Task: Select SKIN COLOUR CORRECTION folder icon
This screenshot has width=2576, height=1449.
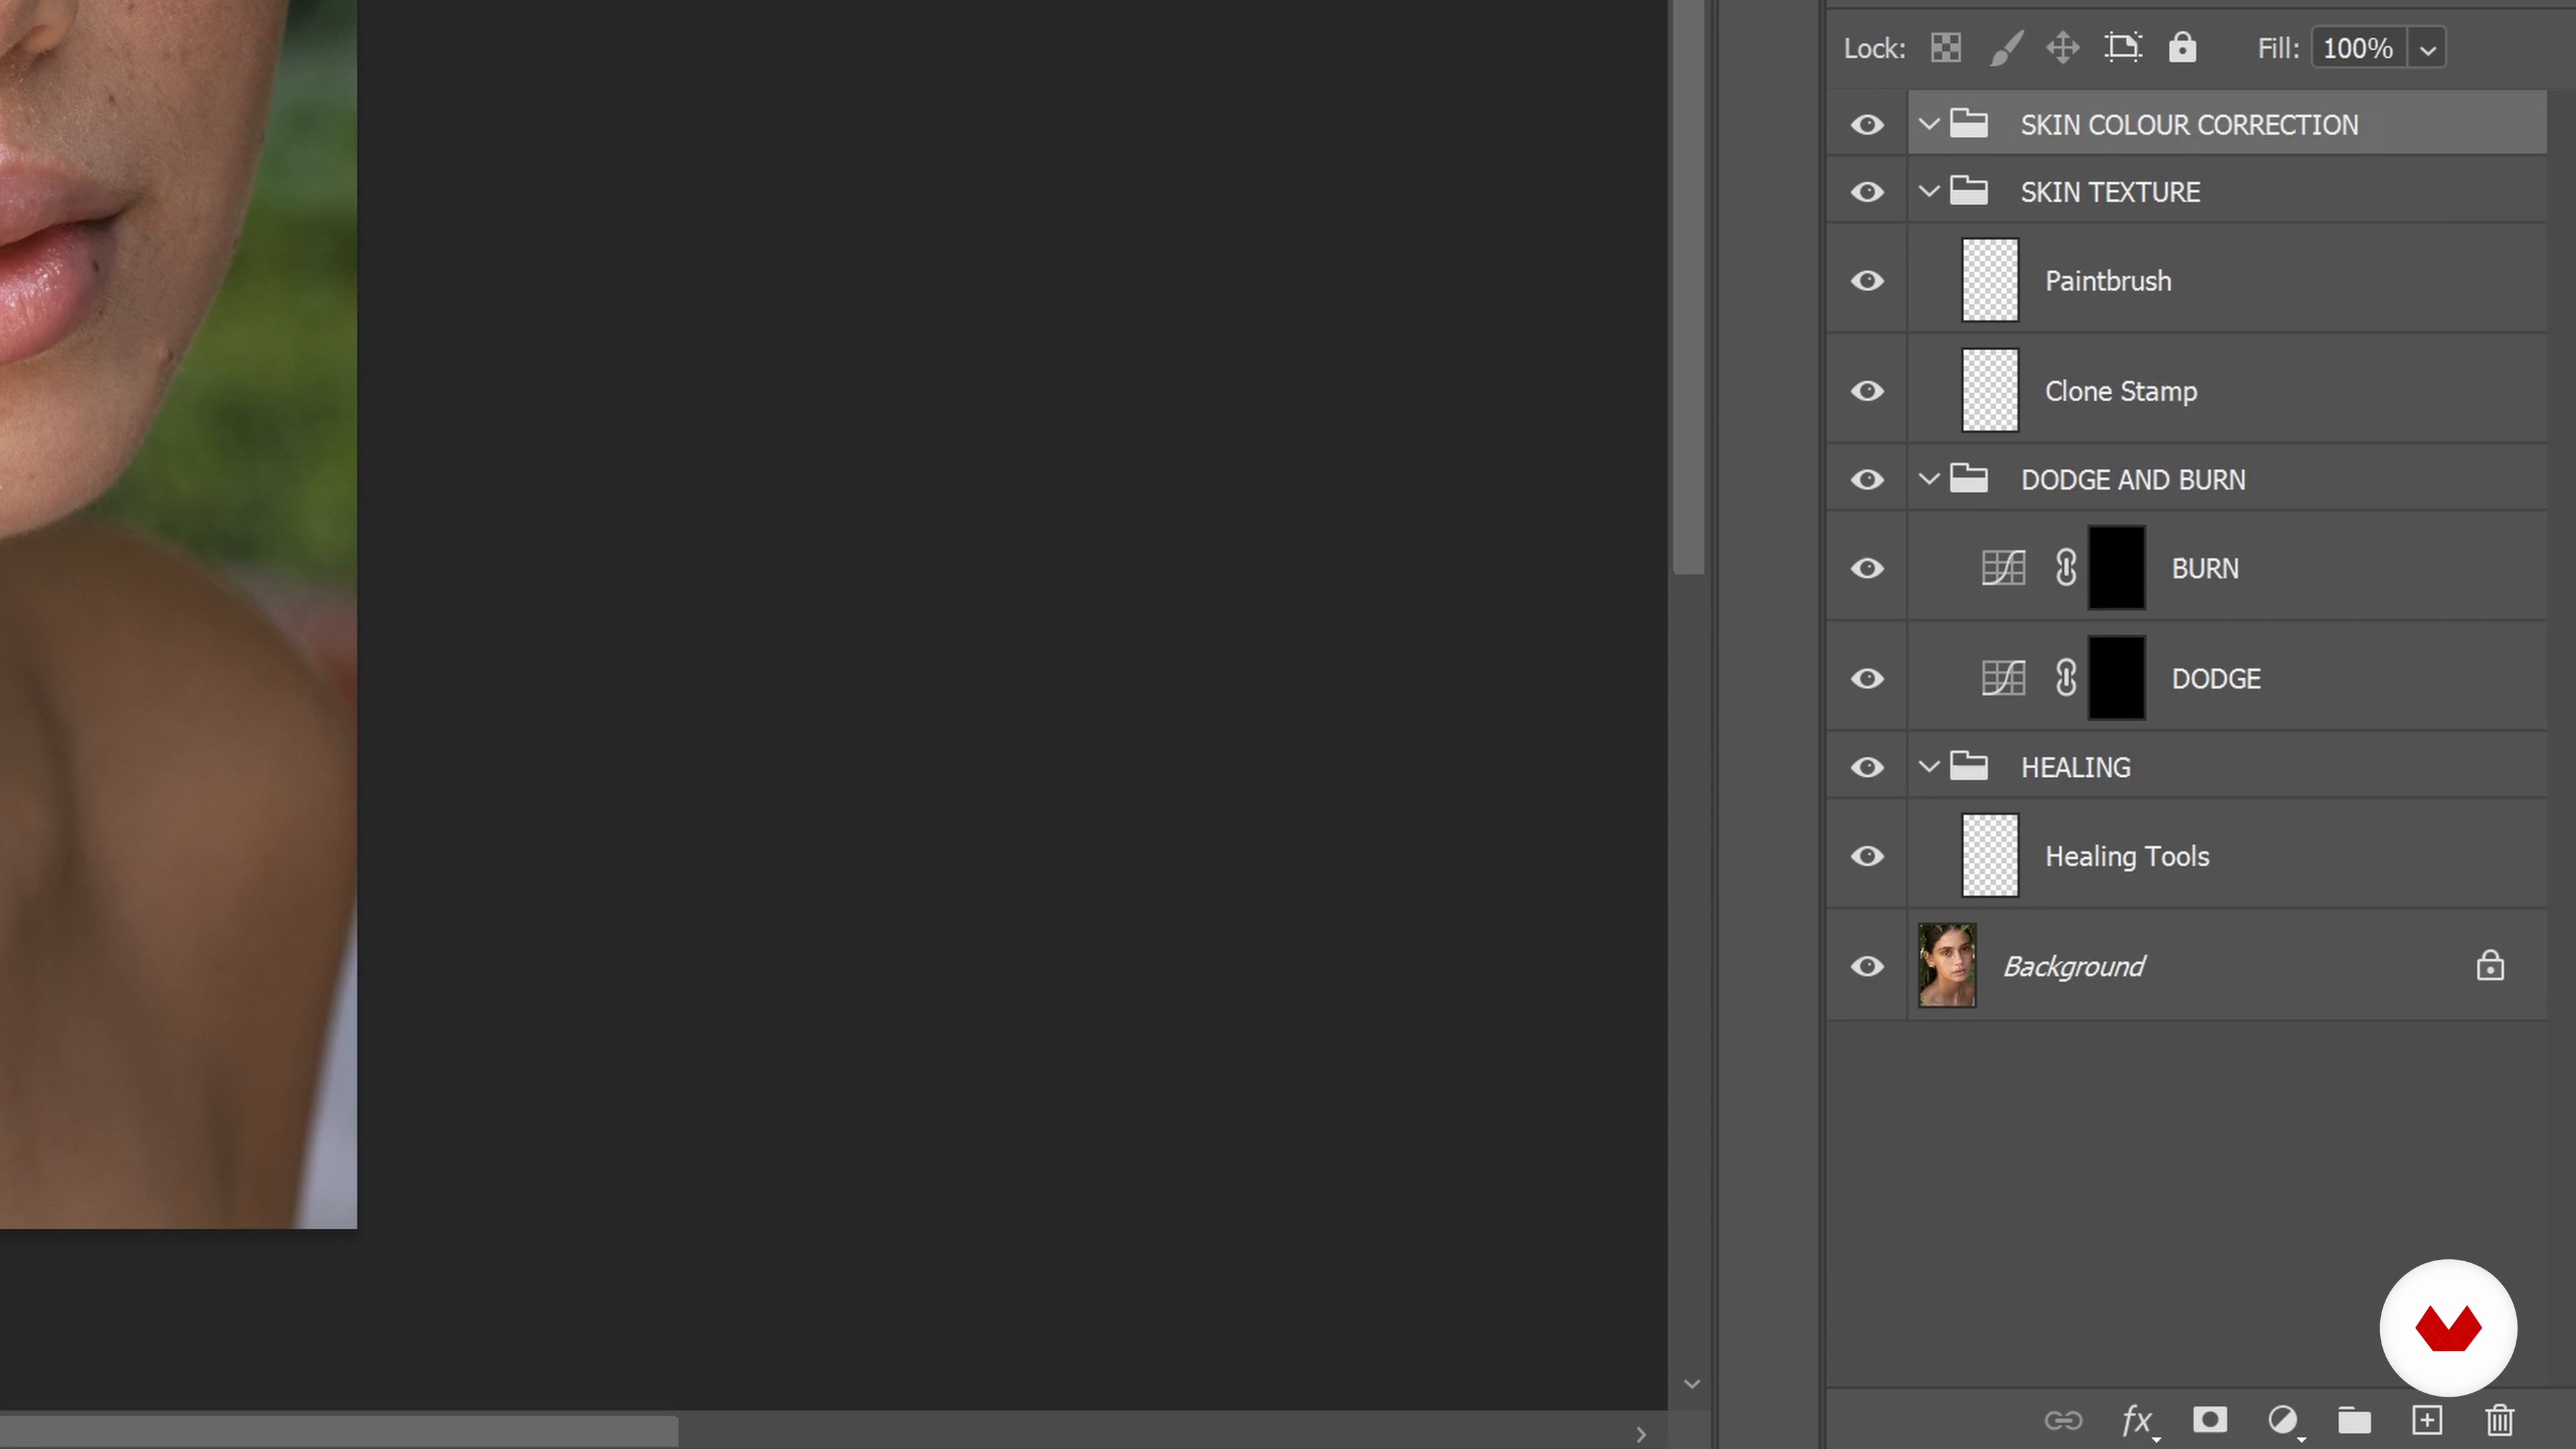Action: (1969, 123)
